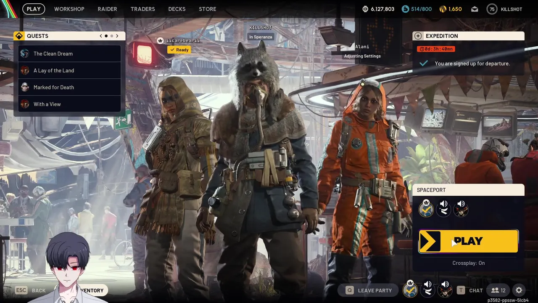Click the yellow Ready status badge
The image size is (538, 303).
pyautogui.click(x=179, y=50)
